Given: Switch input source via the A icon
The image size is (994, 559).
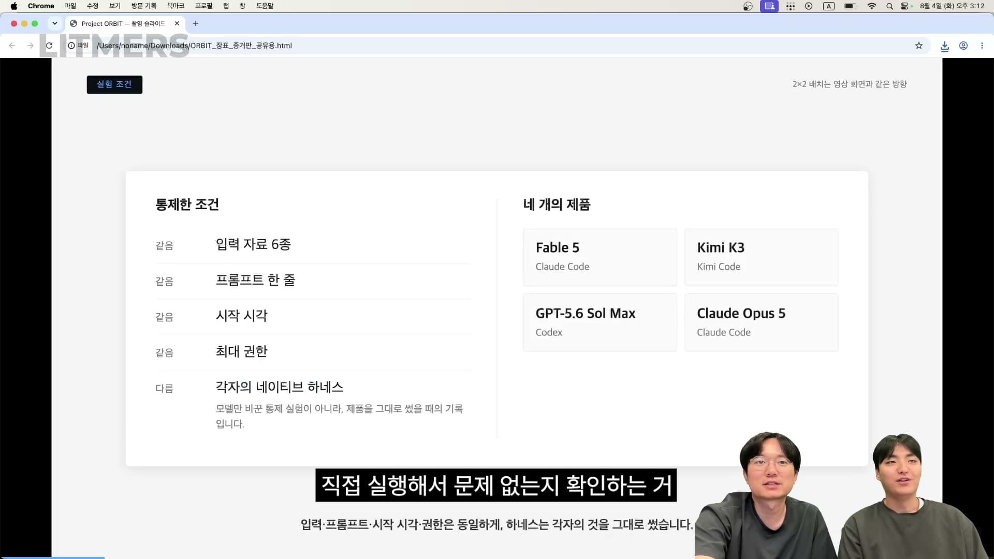Looking at the screenshot, I should pos(829,6).
